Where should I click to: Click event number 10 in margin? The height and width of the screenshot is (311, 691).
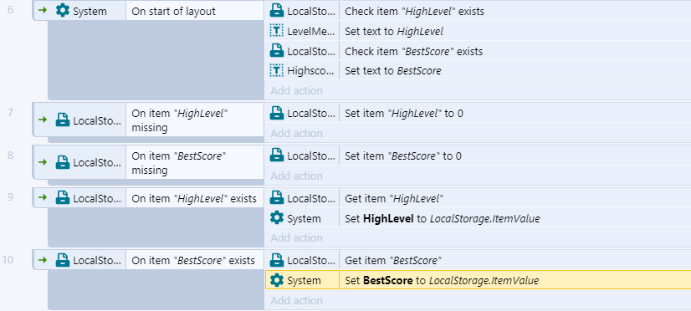click(x=8, y=259)
